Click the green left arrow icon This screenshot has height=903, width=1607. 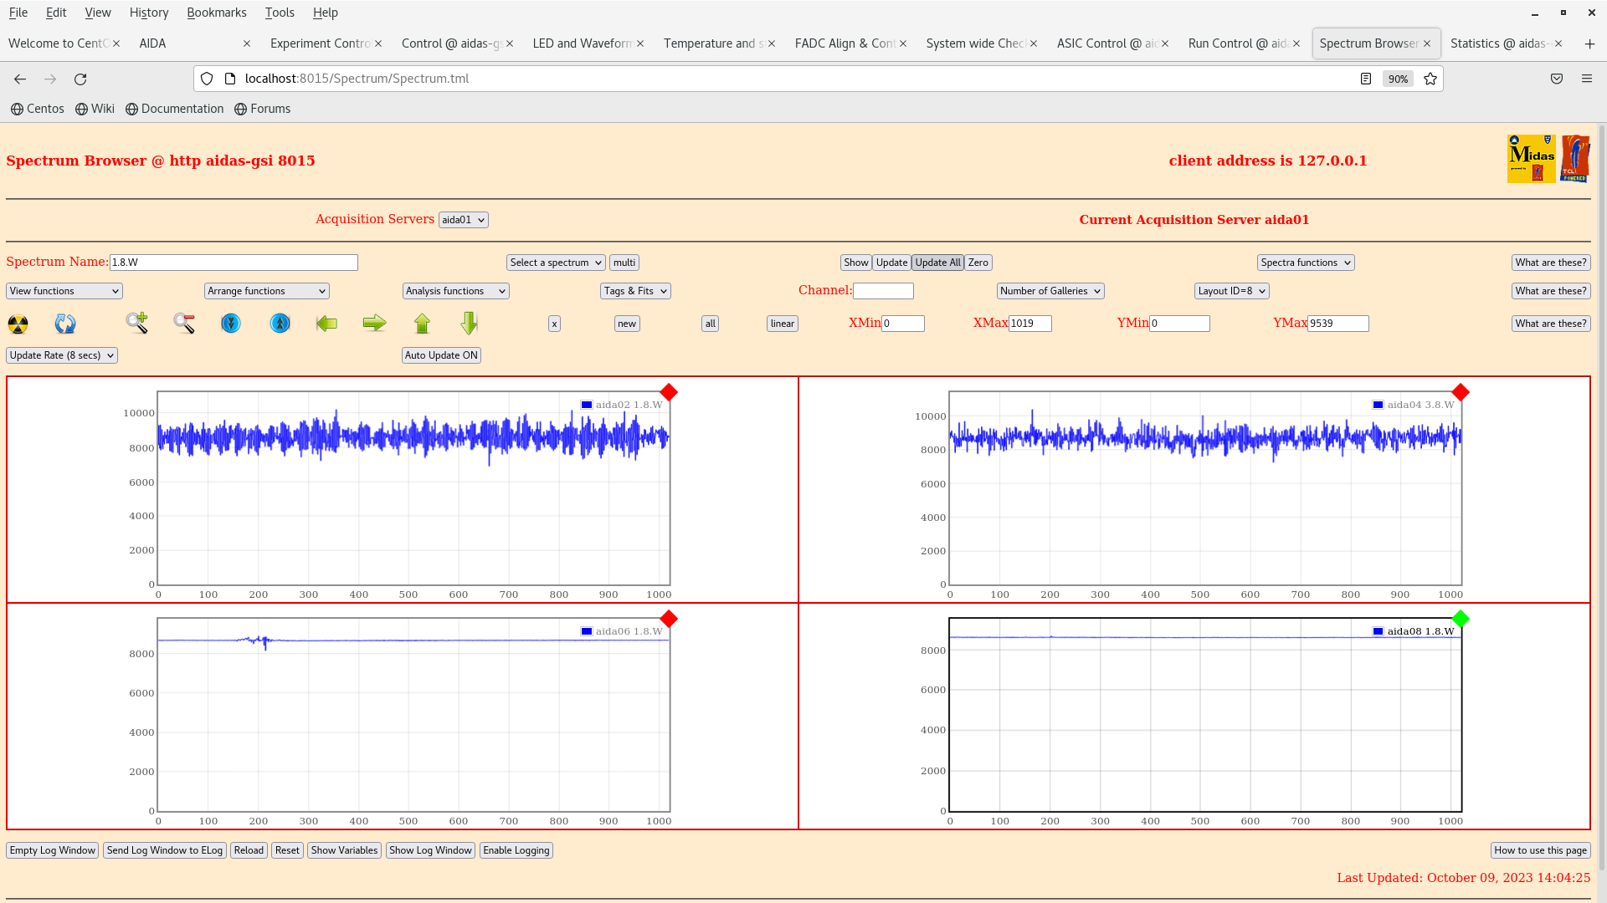tap(326, 324)
